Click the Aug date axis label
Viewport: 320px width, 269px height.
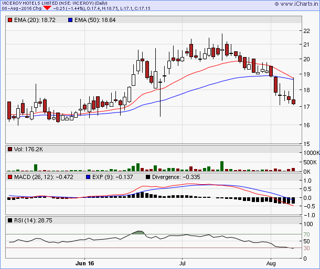pyautogui.click(x=271, y=263)
